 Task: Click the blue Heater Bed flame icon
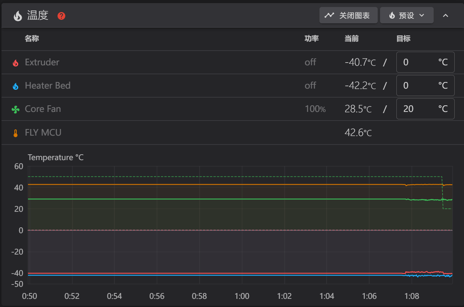pos(16,86)
